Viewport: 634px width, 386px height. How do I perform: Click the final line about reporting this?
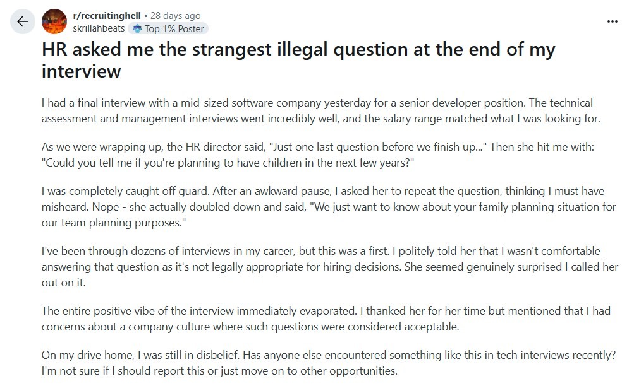point(219,371)
